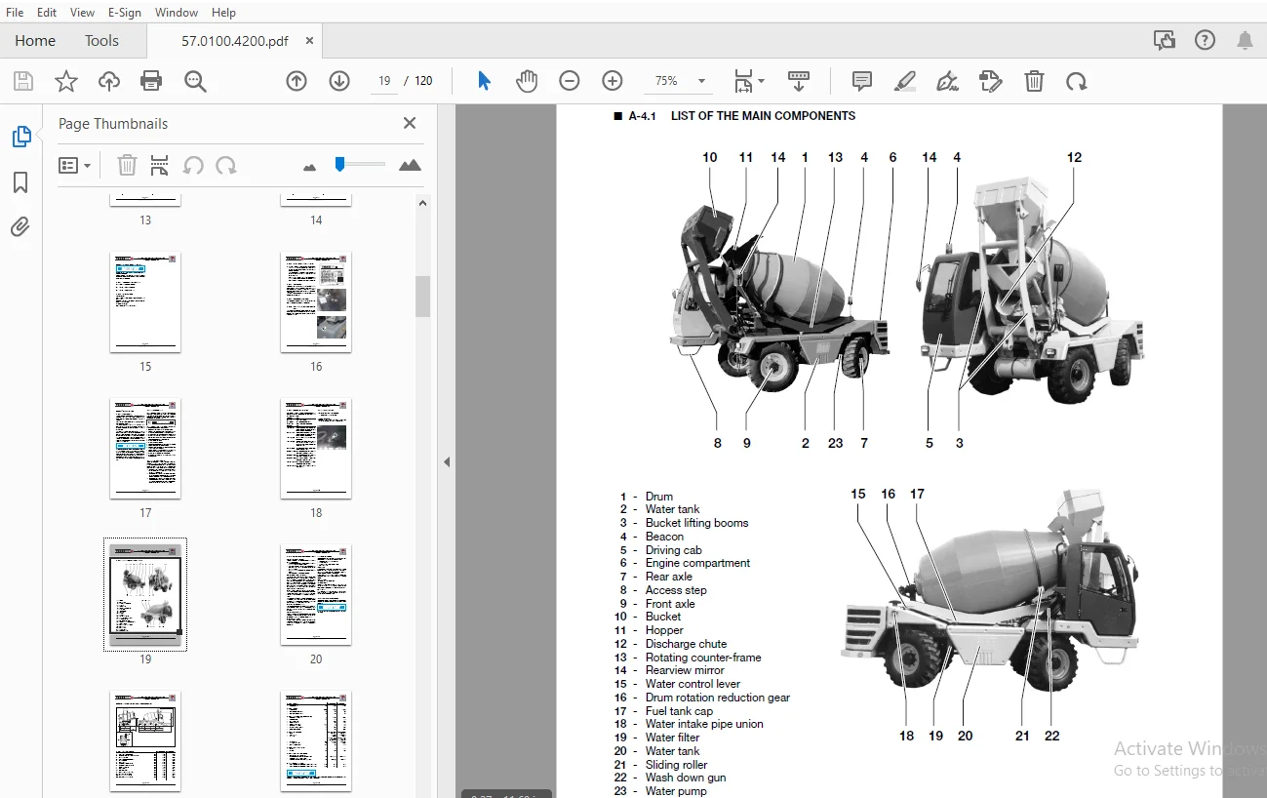Click the thumbnail size slider handle

click(x=339, y=164)
